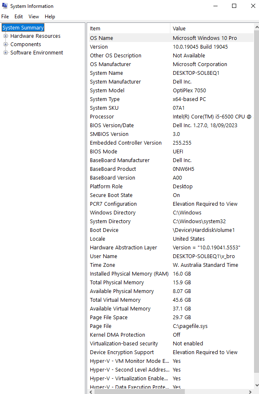The image size is (259, 394).
Task: Select the Hardware Resources tree item
Action: point(35,36)
